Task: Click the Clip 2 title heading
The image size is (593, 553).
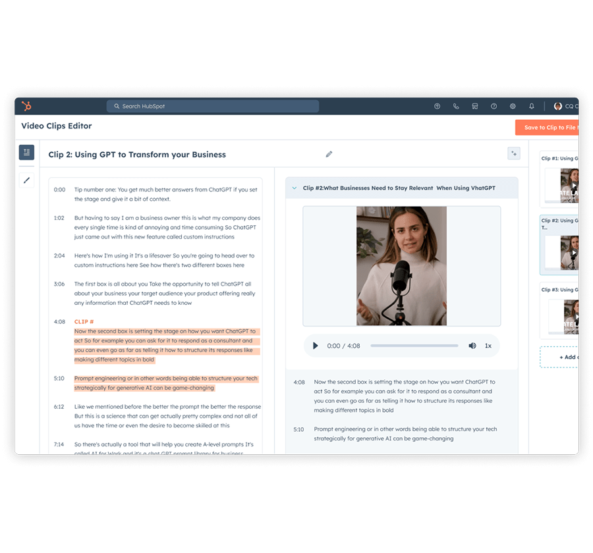Action: (x=137, y=154)
